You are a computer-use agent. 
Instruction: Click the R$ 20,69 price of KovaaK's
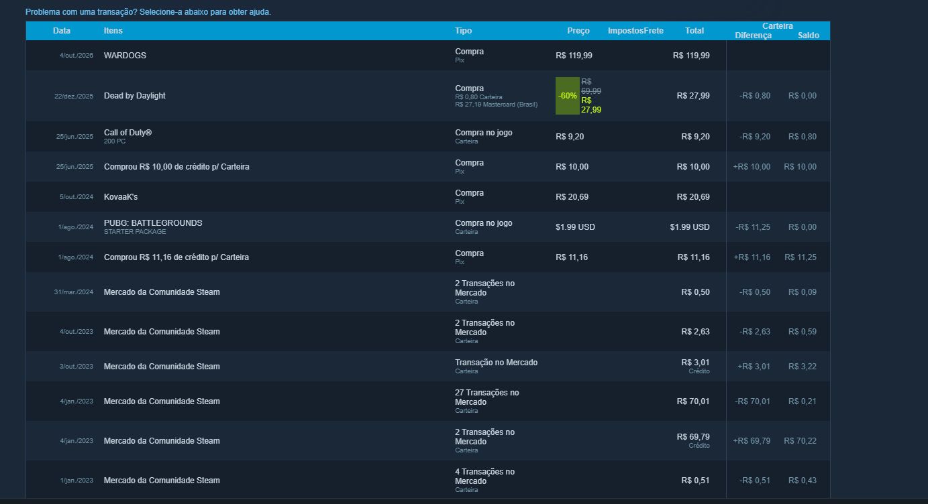572,197
